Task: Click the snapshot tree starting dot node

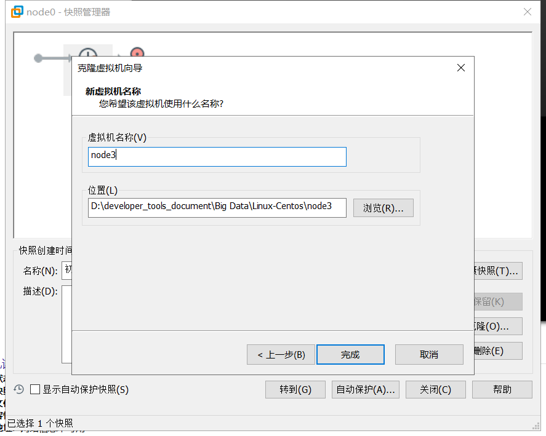Action: coord(37,58)
